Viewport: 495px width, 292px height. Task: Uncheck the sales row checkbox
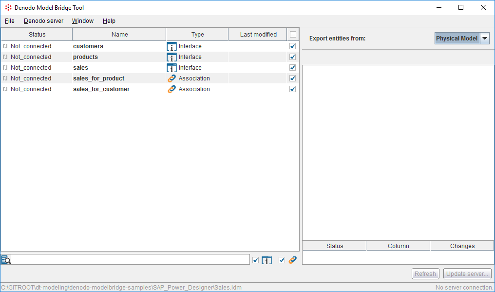coord(293,68)
